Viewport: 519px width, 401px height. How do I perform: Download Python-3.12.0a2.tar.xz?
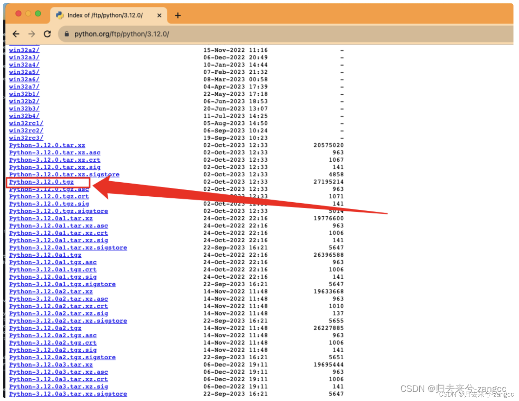tap(51, 292)
